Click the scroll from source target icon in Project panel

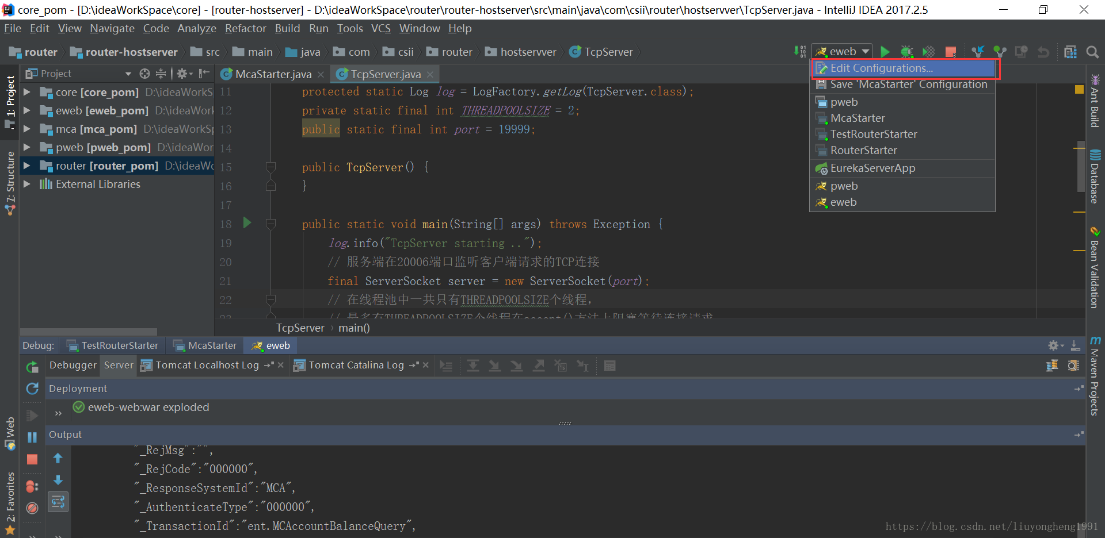(144, 74)
